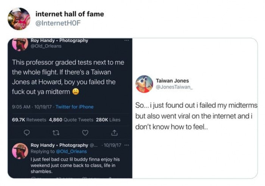The image size is (265, 186).
Task: Open Roy Handy's avatar in the reply
Action: coord(20,151)
